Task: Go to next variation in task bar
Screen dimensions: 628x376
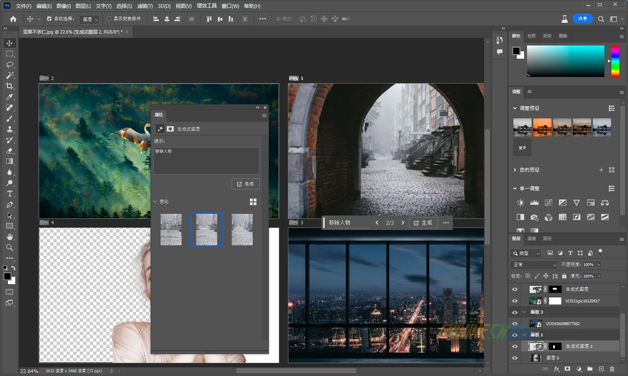Action: click(403, 223)
